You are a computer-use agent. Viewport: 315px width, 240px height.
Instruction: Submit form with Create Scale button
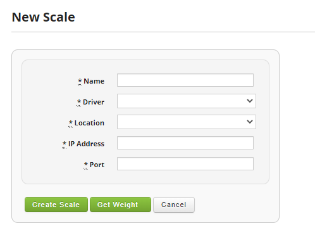(x=56, y=205)
